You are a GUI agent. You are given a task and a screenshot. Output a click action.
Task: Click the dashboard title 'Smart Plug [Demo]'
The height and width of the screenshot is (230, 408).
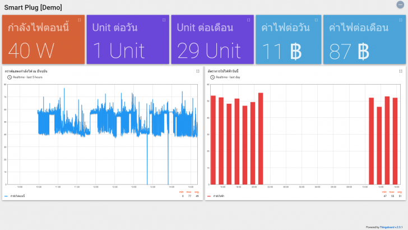pyautogui.click(x=33, y=7)
